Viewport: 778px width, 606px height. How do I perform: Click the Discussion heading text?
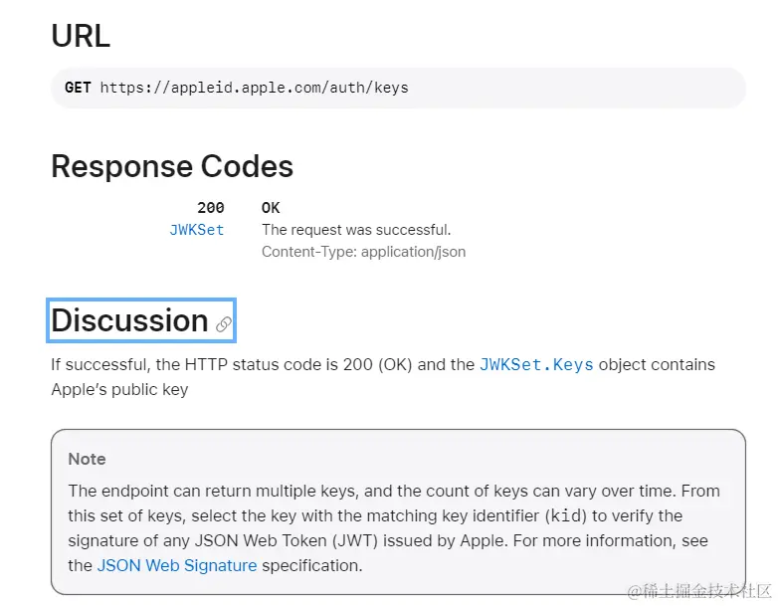[x=129, y=320]
